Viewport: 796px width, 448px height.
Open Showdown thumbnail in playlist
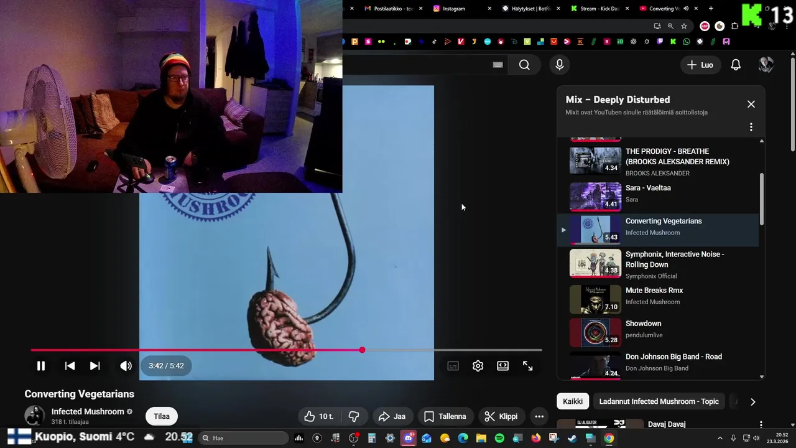click(595, 332)
